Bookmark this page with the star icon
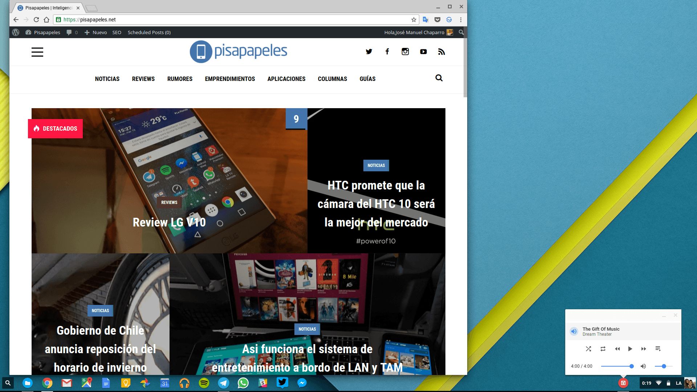This screenshot has height=392, width=697. point(413,20)
